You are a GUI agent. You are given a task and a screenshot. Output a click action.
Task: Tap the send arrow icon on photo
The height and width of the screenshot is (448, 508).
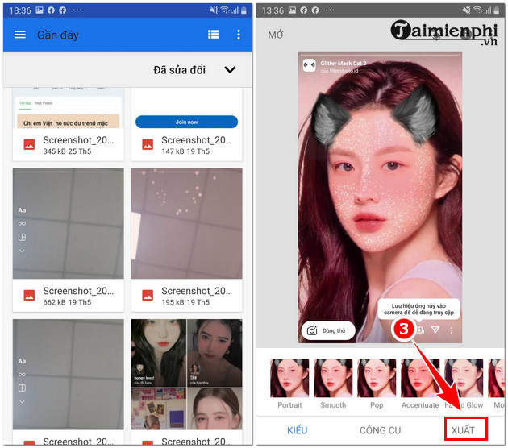(435, 330)
